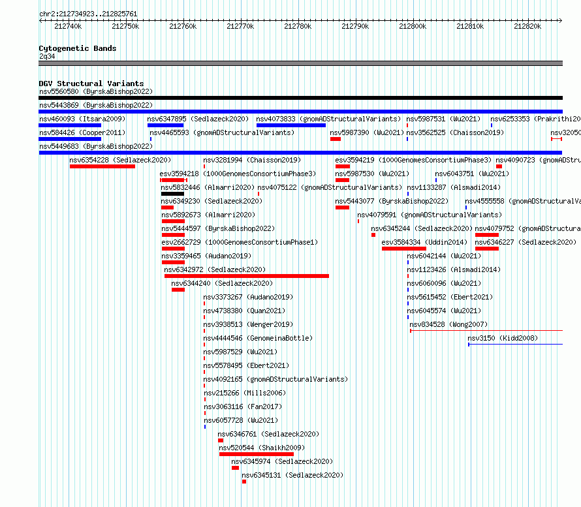Click nsv5987390 (Wu2021) label
Screen dimensions: 581x507
click(x=367, y=132)
